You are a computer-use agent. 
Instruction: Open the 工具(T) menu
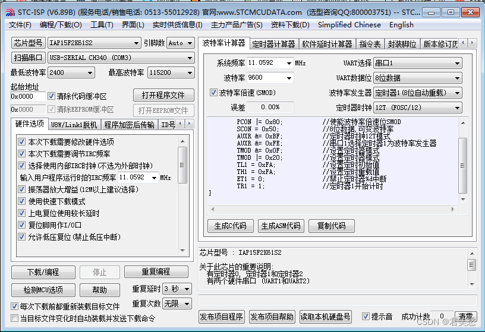(x=102, y=25)
